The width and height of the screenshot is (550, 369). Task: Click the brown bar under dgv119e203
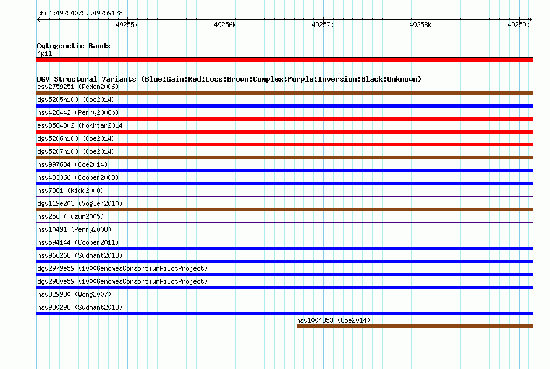click(x=284, y=210)
